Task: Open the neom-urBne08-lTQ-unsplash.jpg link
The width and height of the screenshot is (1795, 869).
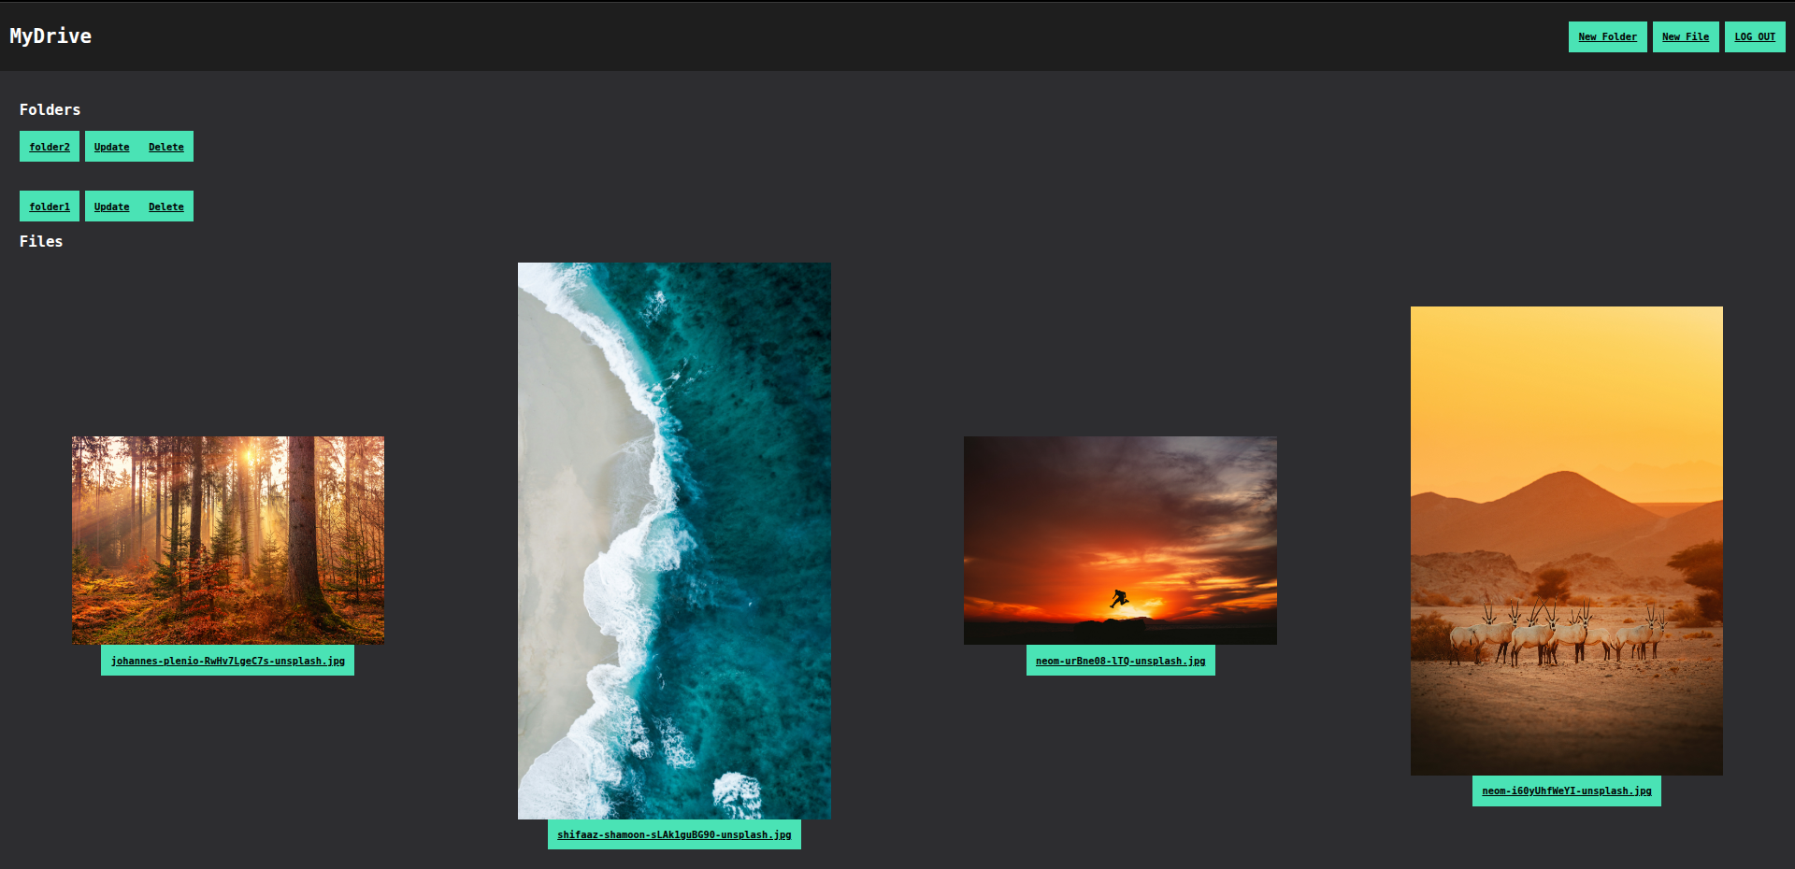Action: 1120,661
